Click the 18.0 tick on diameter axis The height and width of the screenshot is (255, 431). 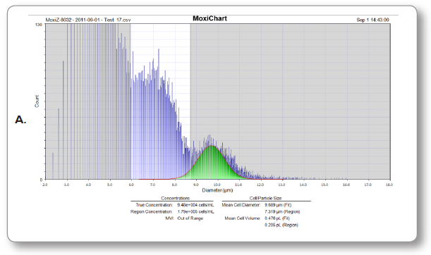click(x=389, y=185)
